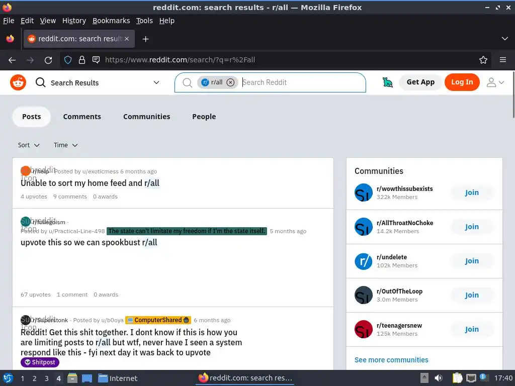Click r/OutOfTheLoop community avatar
Image resolution: width=515 pixels, height=386 pixels.
(364, 295)
